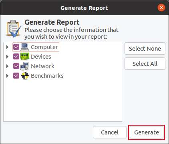Cancel the report generation
Viewport: 169px width, 144px height.
(110, 132)
